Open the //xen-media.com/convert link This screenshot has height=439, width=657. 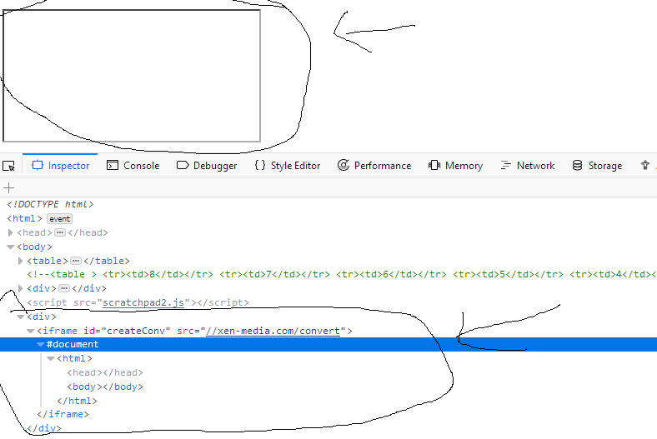click(273, 331)
